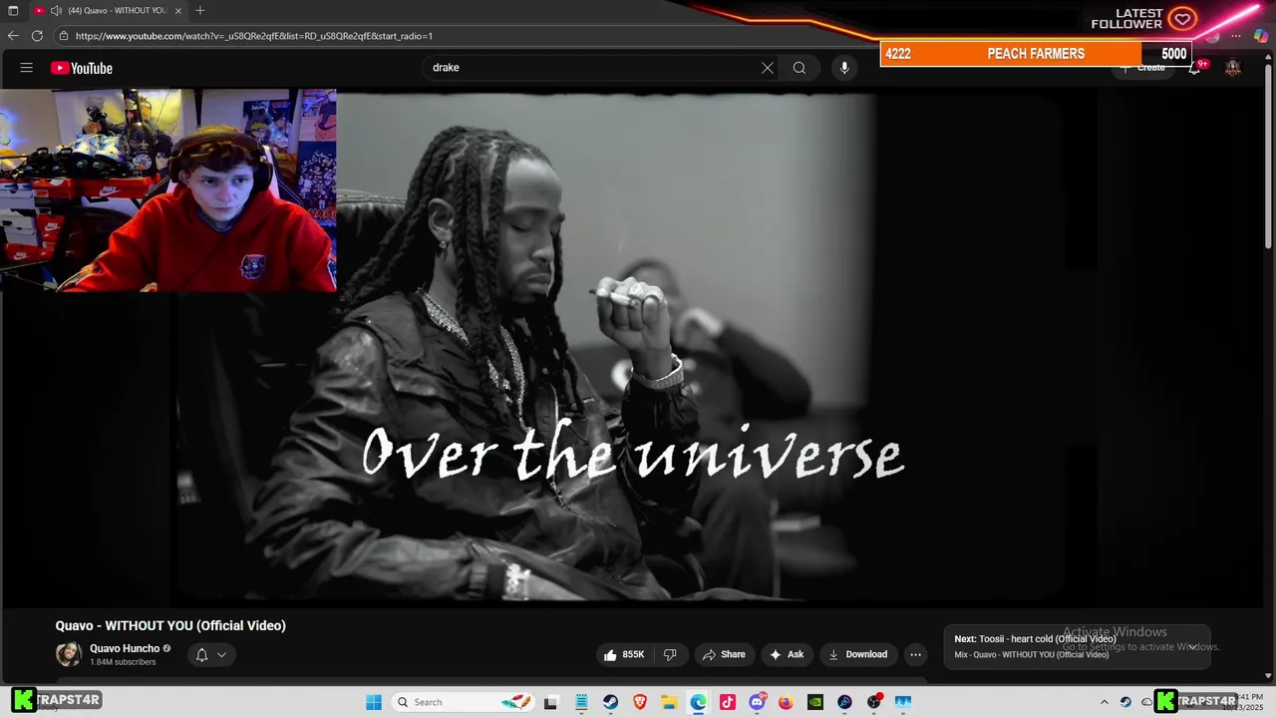This screenshot has height=718, width=1276.
Task: Start voice search with microphone icon
Action: (x=844, y=68)
